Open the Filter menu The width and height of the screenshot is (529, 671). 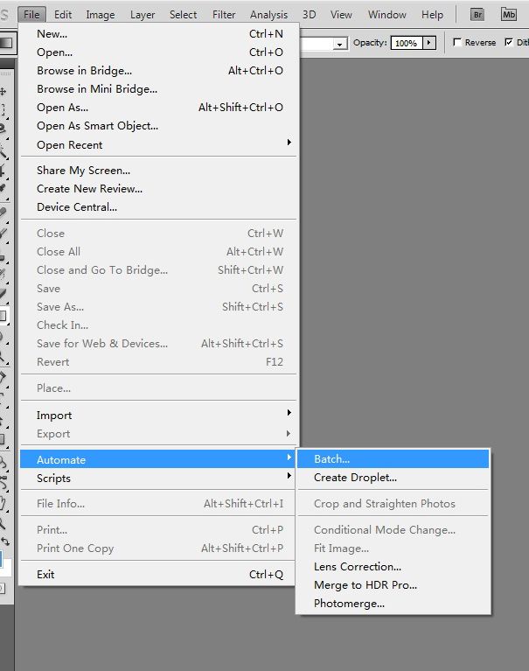[224, 15]
